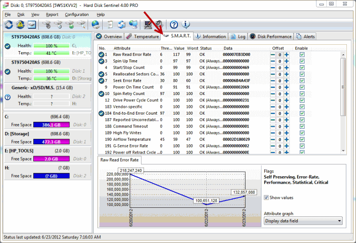Toggle Enable checkbox for Start/Stop Count
356x243 pixels.
point(302,68)
